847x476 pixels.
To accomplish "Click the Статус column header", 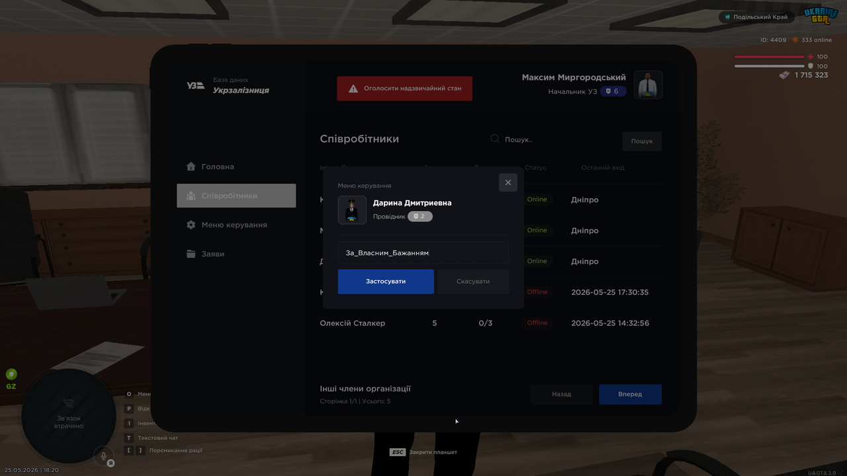I will [536, 168].
